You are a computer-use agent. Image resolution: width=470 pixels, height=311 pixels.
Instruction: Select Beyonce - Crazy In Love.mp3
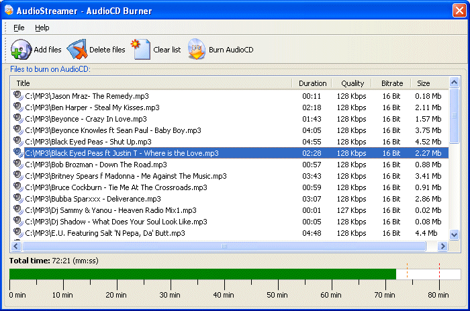pos(230,119)
